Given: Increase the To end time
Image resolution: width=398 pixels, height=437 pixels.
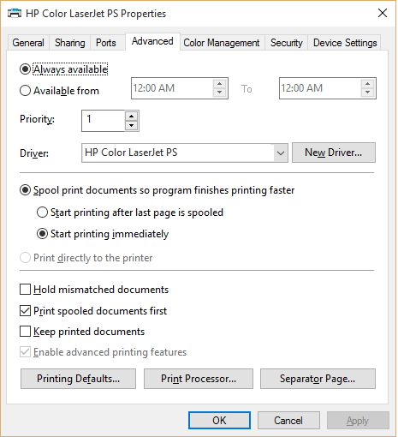Looking at the screenshot, I should tap(367, 84).
